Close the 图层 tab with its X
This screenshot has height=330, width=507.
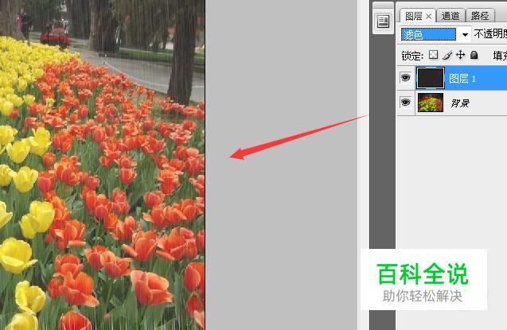click(x=429, y=16)
